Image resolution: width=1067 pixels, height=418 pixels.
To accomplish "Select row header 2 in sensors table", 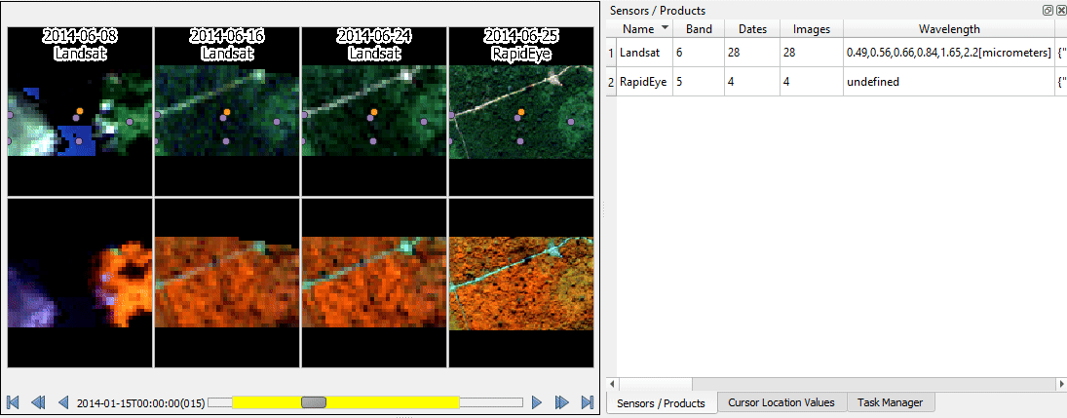I will point(611,82).
